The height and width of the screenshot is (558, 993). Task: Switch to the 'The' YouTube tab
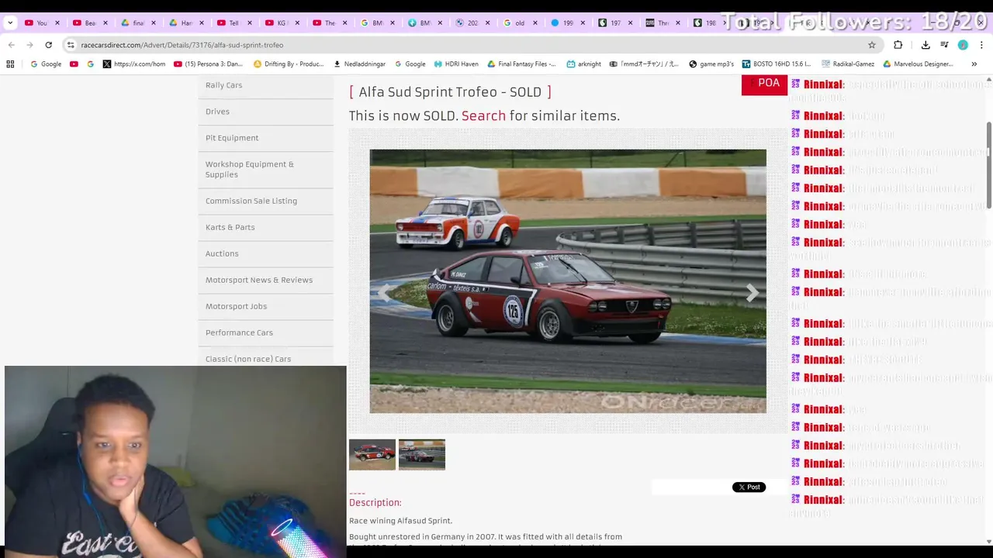point(324,23)
